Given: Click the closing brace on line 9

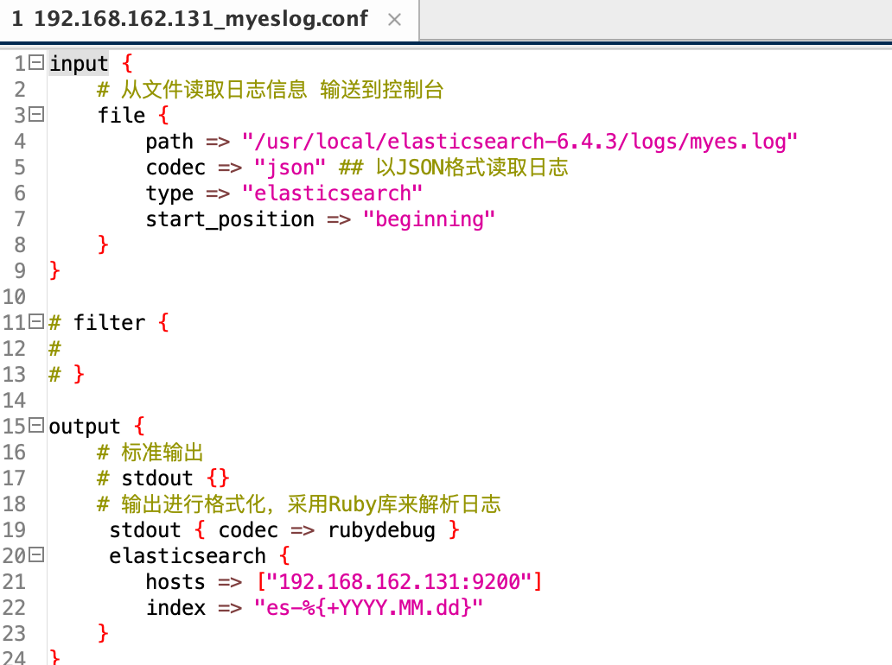Looking at the screenshot, I should tap(54, 270).
